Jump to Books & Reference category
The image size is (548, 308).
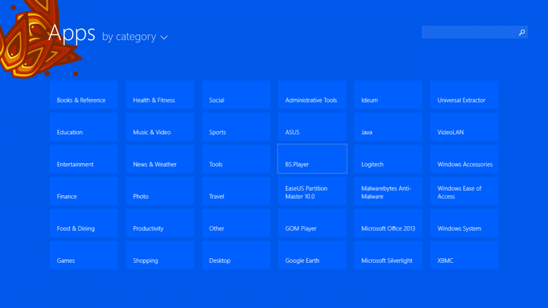pyautogui.click(x=84, y=95)
